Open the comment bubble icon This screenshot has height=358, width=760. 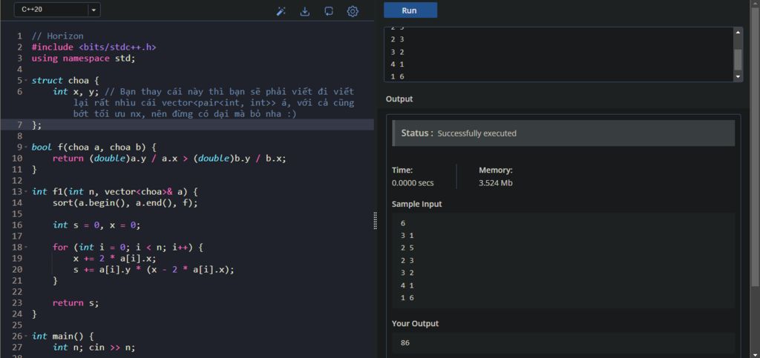[x=329, y=11]
